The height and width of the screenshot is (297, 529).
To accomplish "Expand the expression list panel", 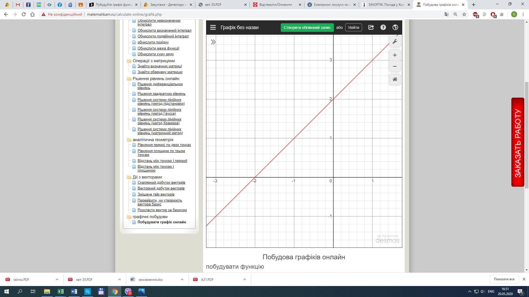I will 213,42.
